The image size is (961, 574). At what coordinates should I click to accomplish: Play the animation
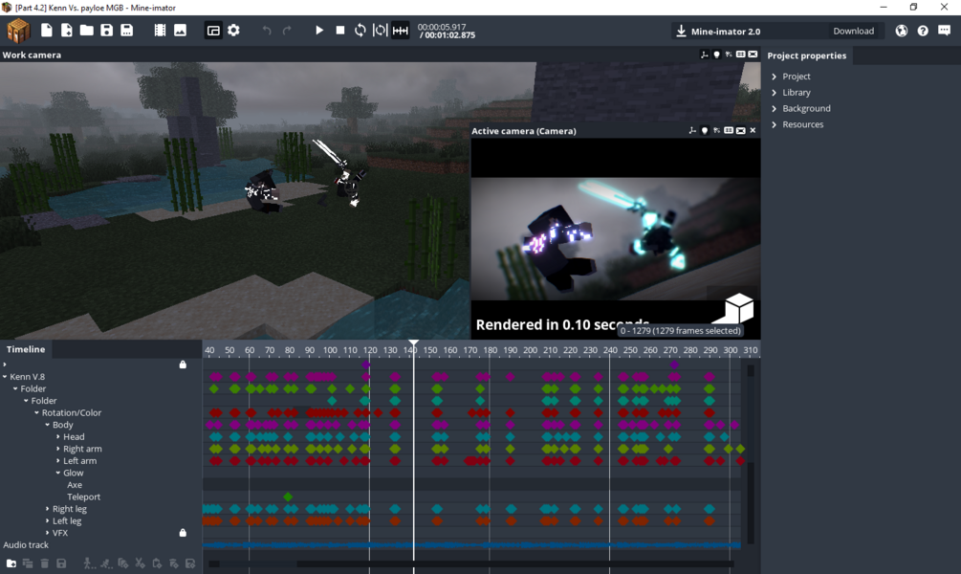coord(319,30)
